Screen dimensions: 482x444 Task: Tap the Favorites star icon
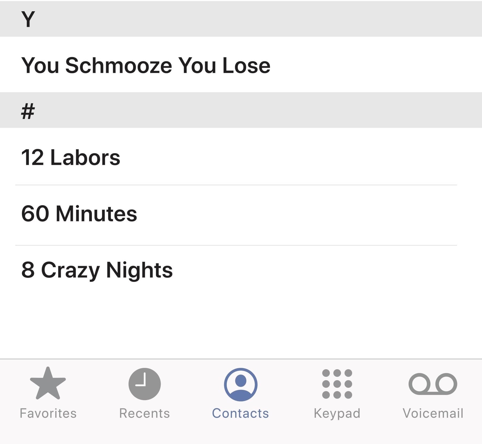pyautogui.click(x=48, y=383)
